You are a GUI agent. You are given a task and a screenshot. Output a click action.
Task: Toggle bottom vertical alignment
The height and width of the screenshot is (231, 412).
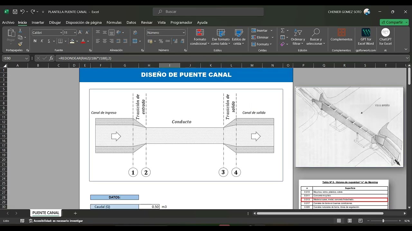click(x=111, y=33)
